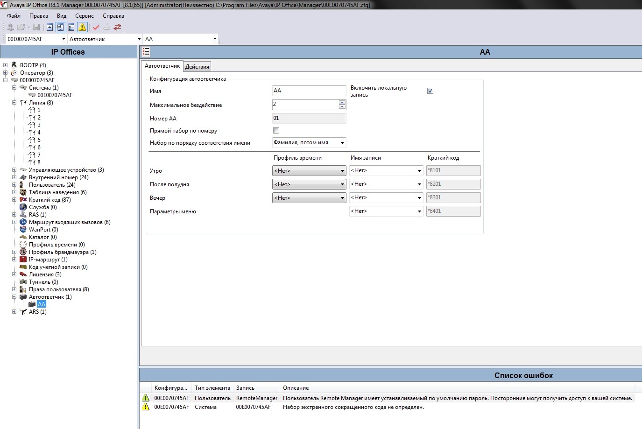Click the warning triangle error pane toolbar icon
This screenshot has width=642, height=429.
(82, 27)
